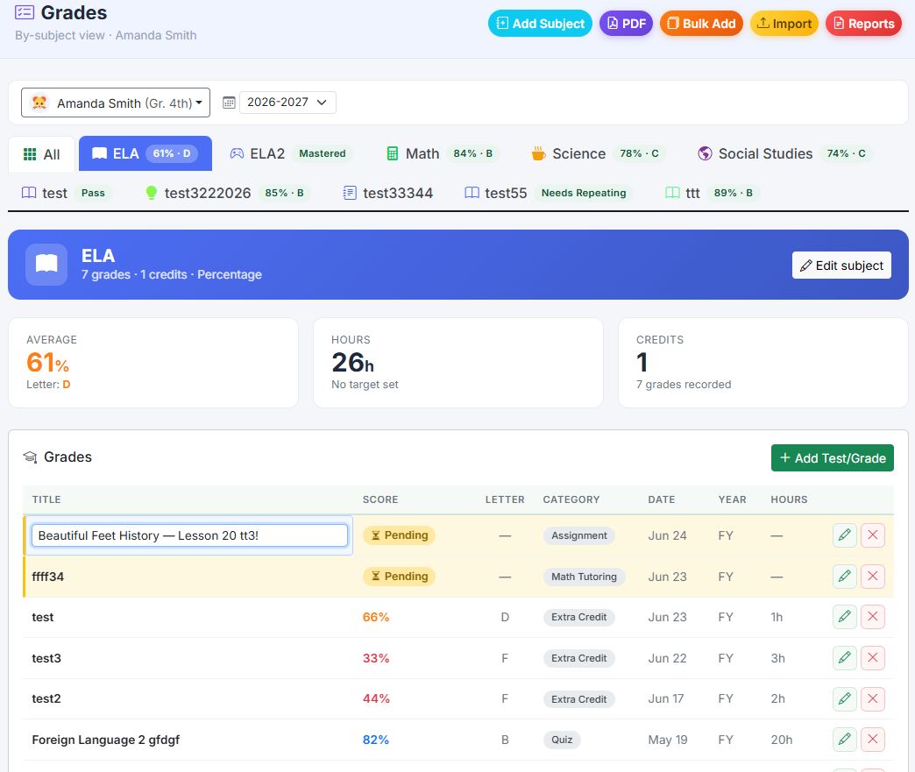Screen dimensions: 915x772
Task: Click the pencil edit icon for test3 row
Action: pos(844,657)
